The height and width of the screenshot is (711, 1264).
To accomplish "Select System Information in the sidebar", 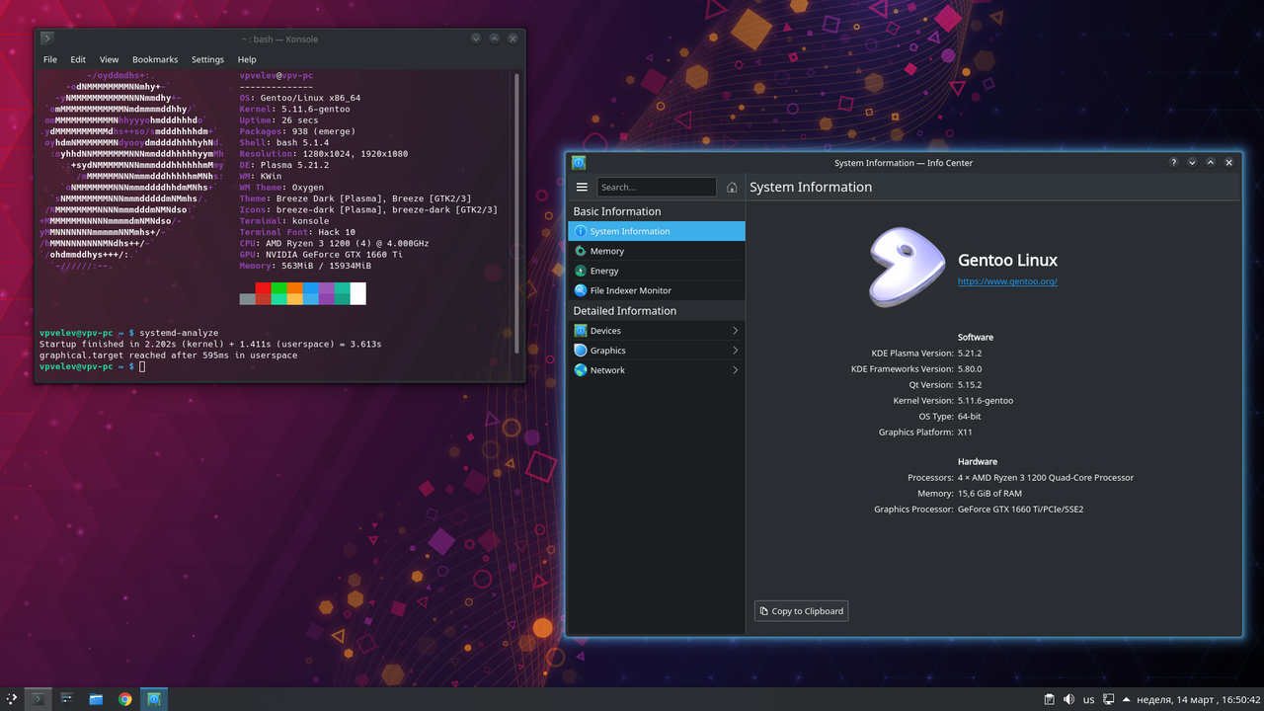I will click(657, 231).
